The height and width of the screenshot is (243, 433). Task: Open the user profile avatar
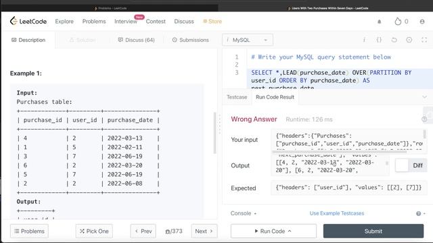pyautogui.click(x=422, y=22)
